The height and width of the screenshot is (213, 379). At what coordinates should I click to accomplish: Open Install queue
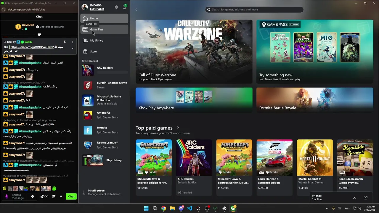(x=104, y=192)
